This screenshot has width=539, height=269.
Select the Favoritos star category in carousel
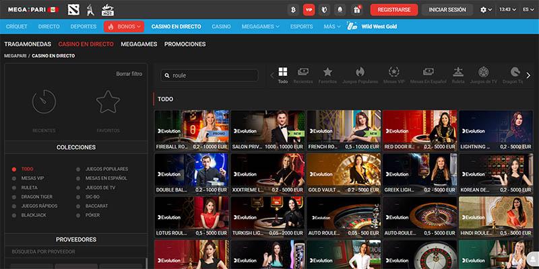327,75
